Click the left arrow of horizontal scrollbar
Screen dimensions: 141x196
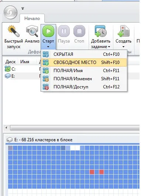[x=6, y=128]
